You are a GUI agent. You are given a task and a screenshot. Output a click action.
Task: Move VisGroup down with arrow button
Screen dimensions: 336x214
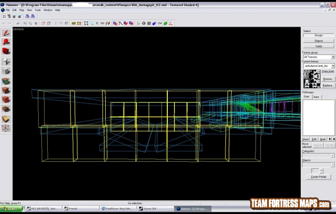click(x=334, y=139)
